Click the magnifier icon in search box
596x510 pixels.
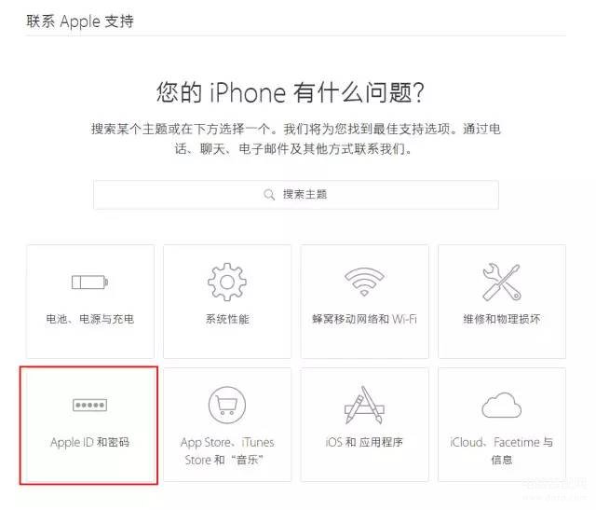click(269, 195)
